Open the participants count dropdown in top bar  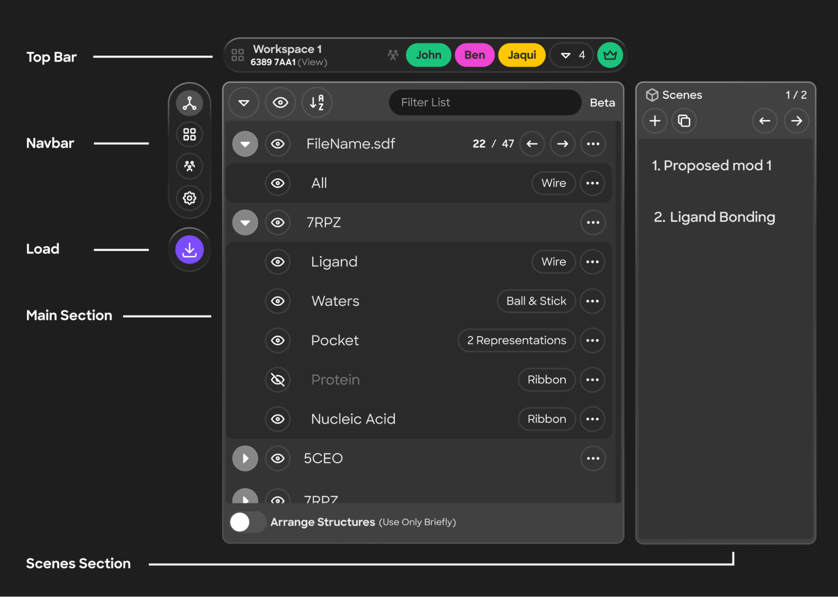pos(571,54)
